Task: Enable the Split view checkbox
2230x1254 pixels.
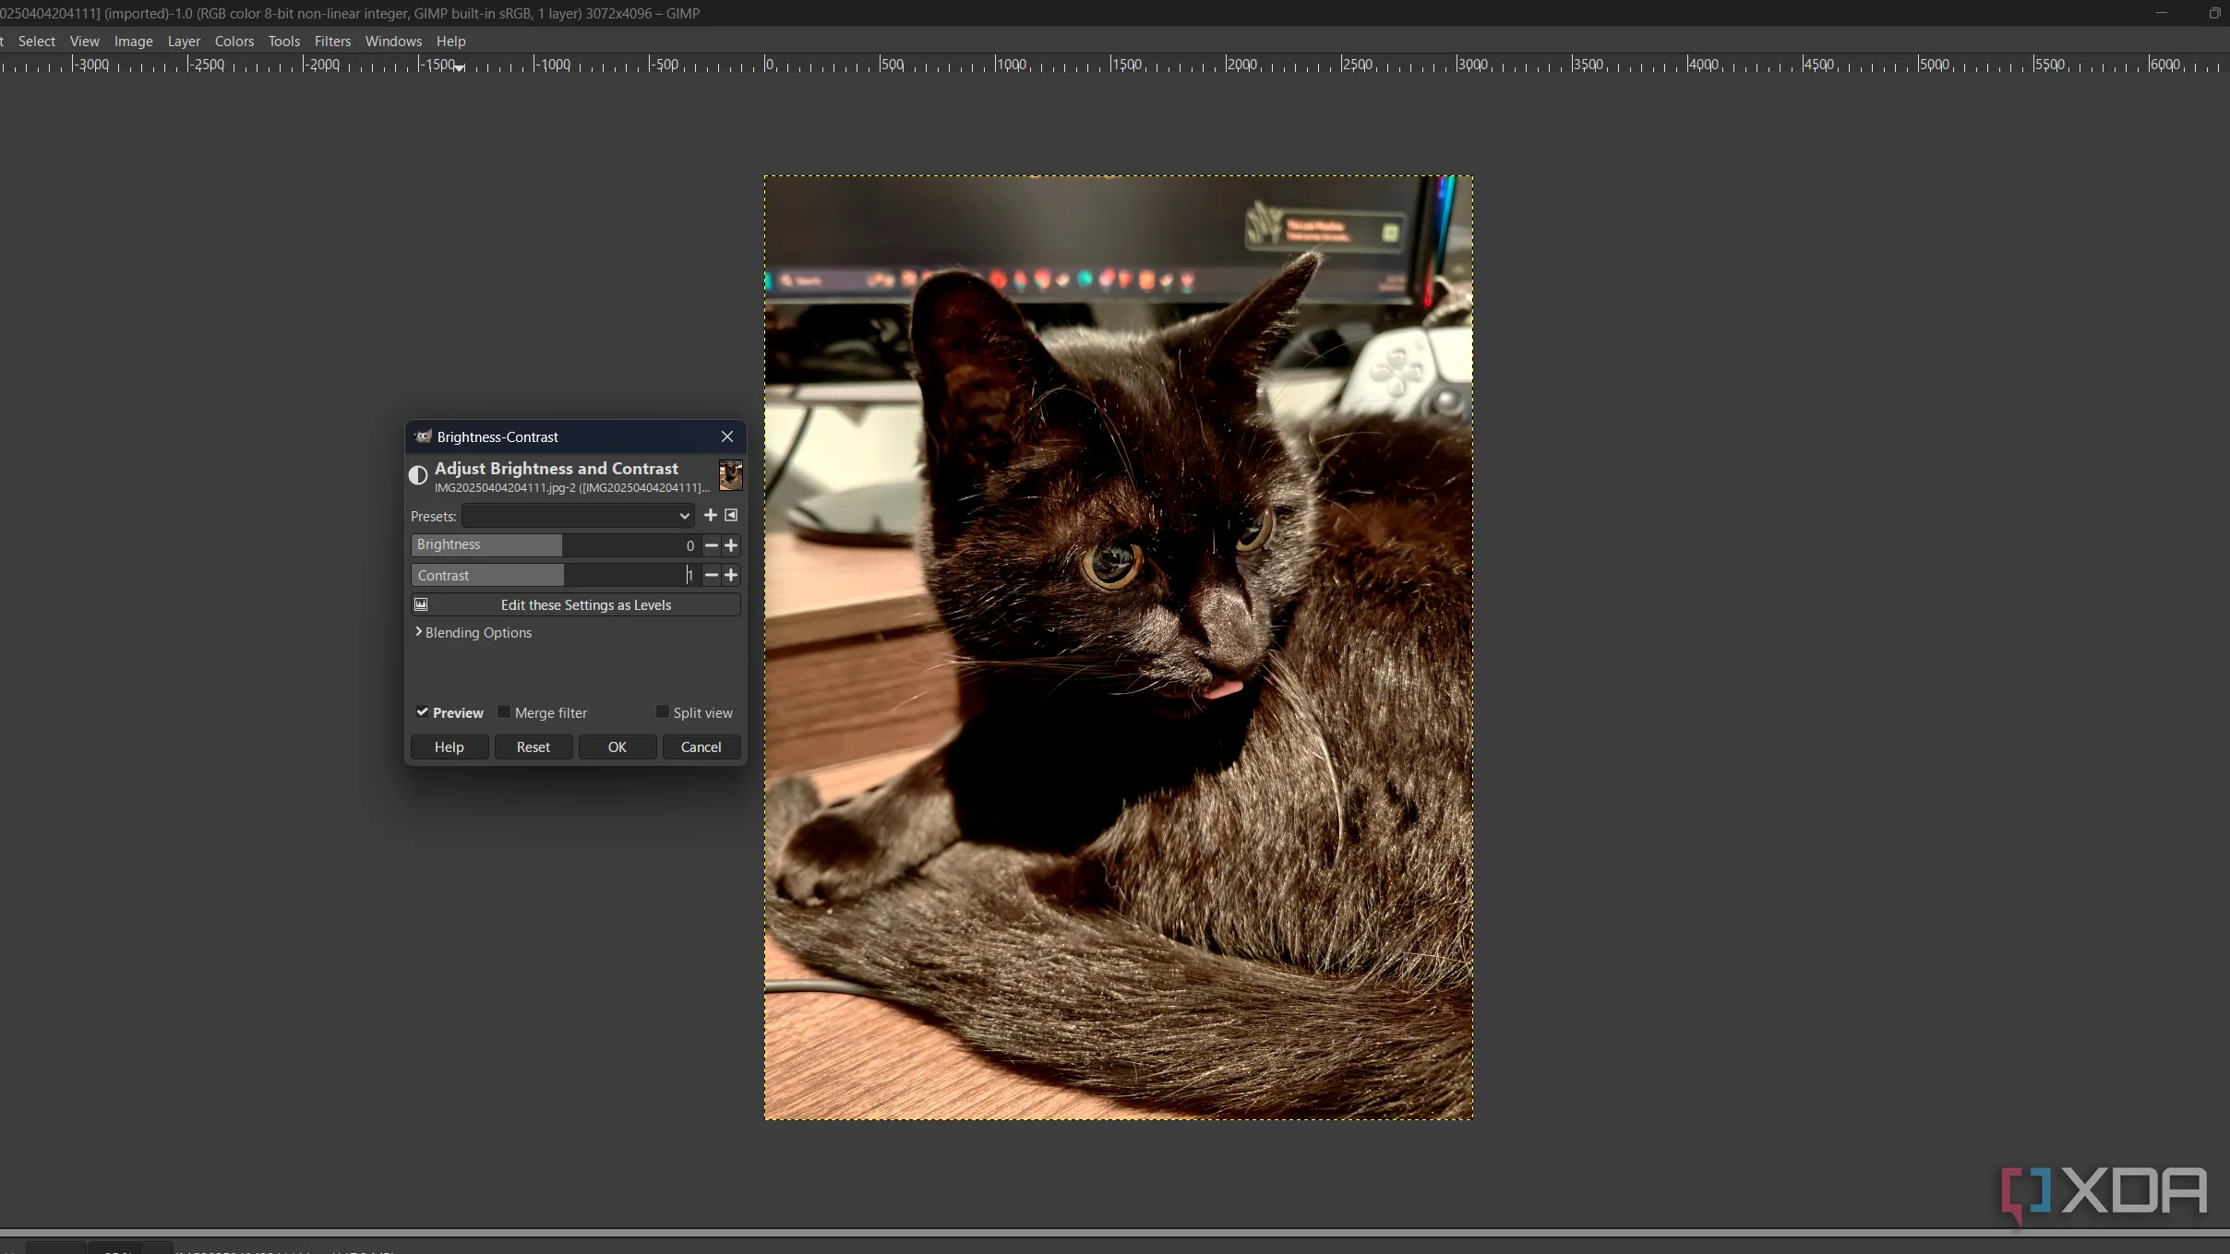Action: point(662,712)
